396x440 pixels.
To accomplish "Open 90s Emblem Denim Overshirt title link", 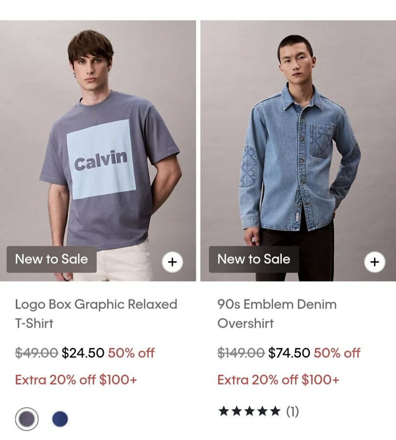I will pyautogui.click(x=277, y=314).
